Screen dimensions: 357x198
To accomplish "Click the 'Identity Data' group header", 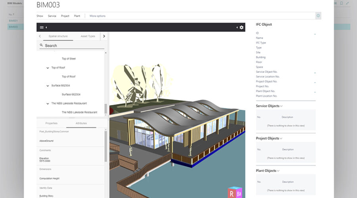I will (46, 188).
